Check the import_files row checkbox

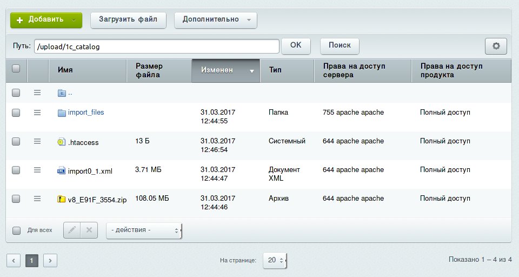coord(16,113)
